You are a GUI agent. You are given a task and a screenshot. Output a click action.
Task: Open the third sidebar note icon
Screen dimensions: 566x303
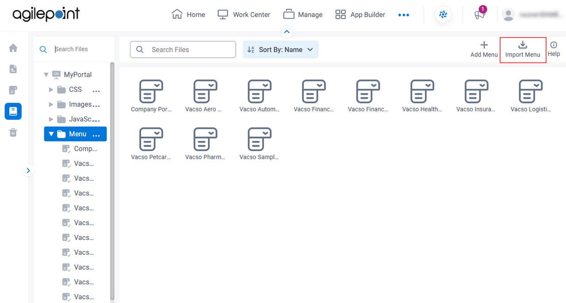point(13,90)
